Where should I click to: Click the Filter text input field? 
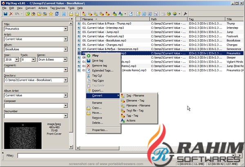[x=126, y=156]
